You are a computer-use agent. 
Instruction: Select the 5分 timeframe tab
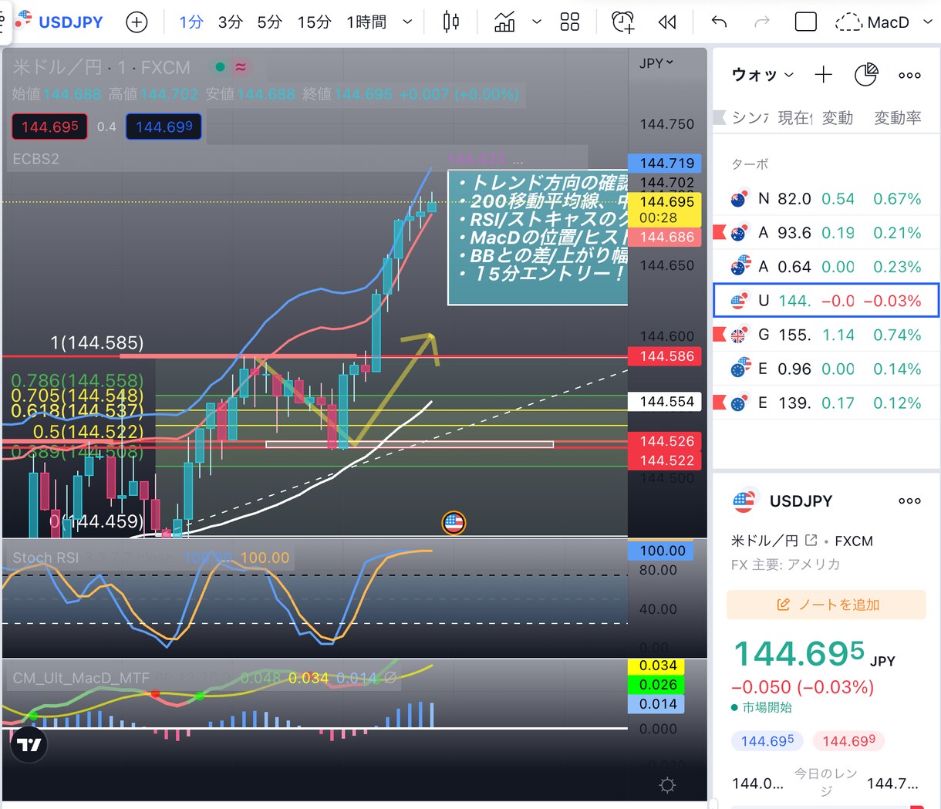point(269,22)
